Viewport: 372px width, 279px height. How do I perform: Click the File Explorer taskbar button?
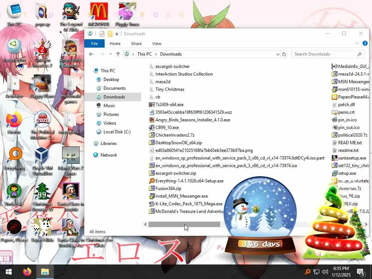tap(45, 271)
